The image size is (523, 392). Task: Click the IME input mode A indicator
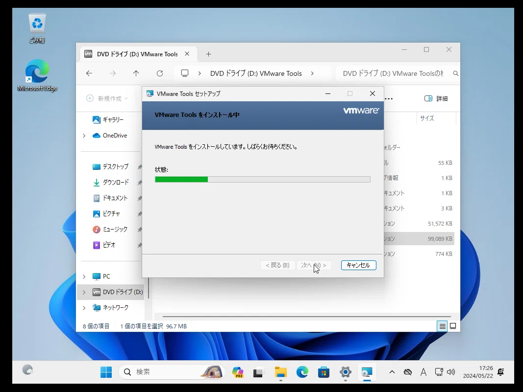coord(423,372)
